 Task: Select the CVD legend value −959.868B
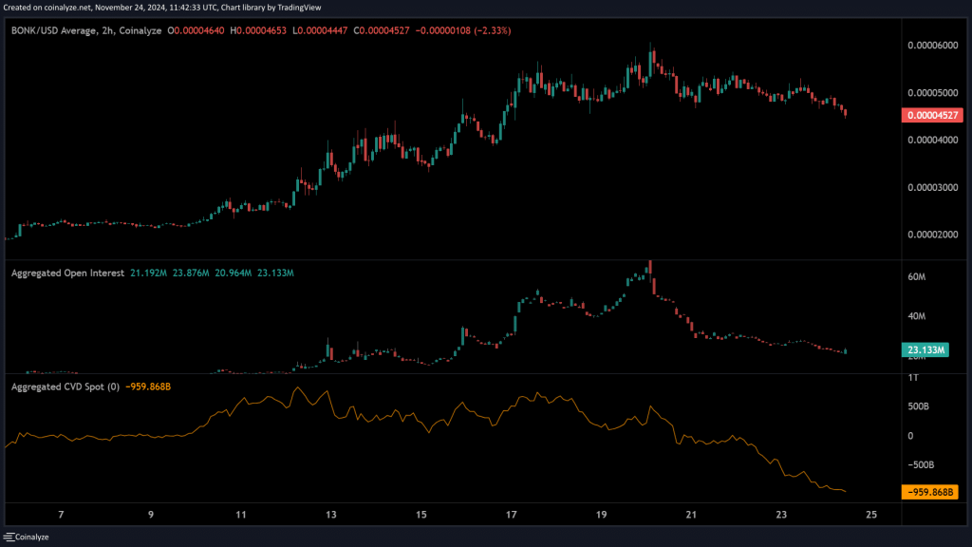(x=147, y=387)
